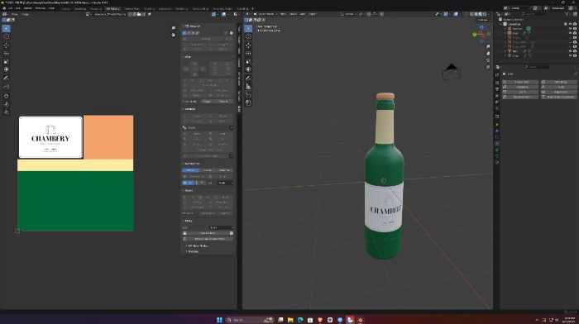
Task: Open the Image menu in UV editor header
Action: [26, 14]
